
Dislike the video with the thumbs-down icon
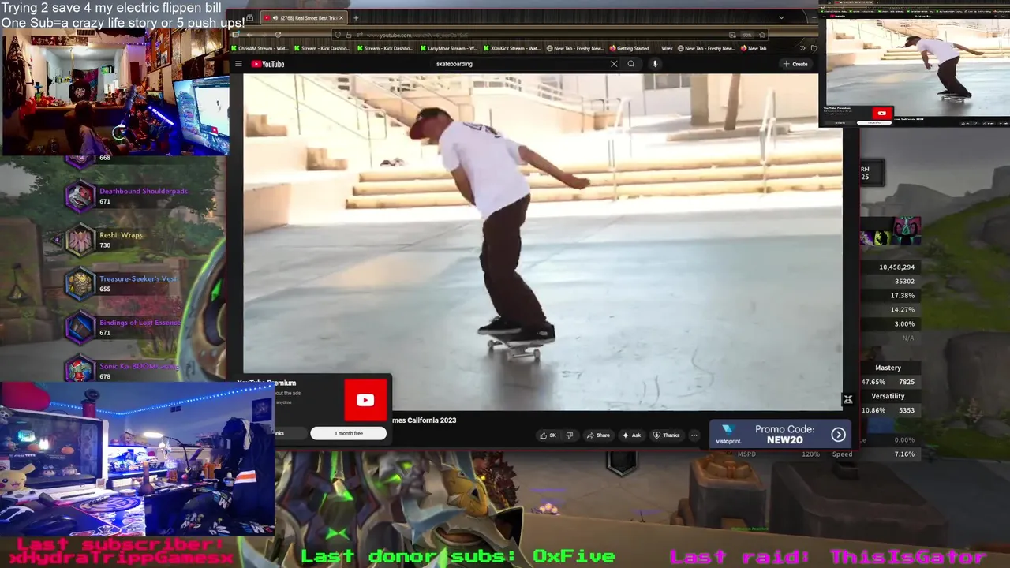(570, 435)
